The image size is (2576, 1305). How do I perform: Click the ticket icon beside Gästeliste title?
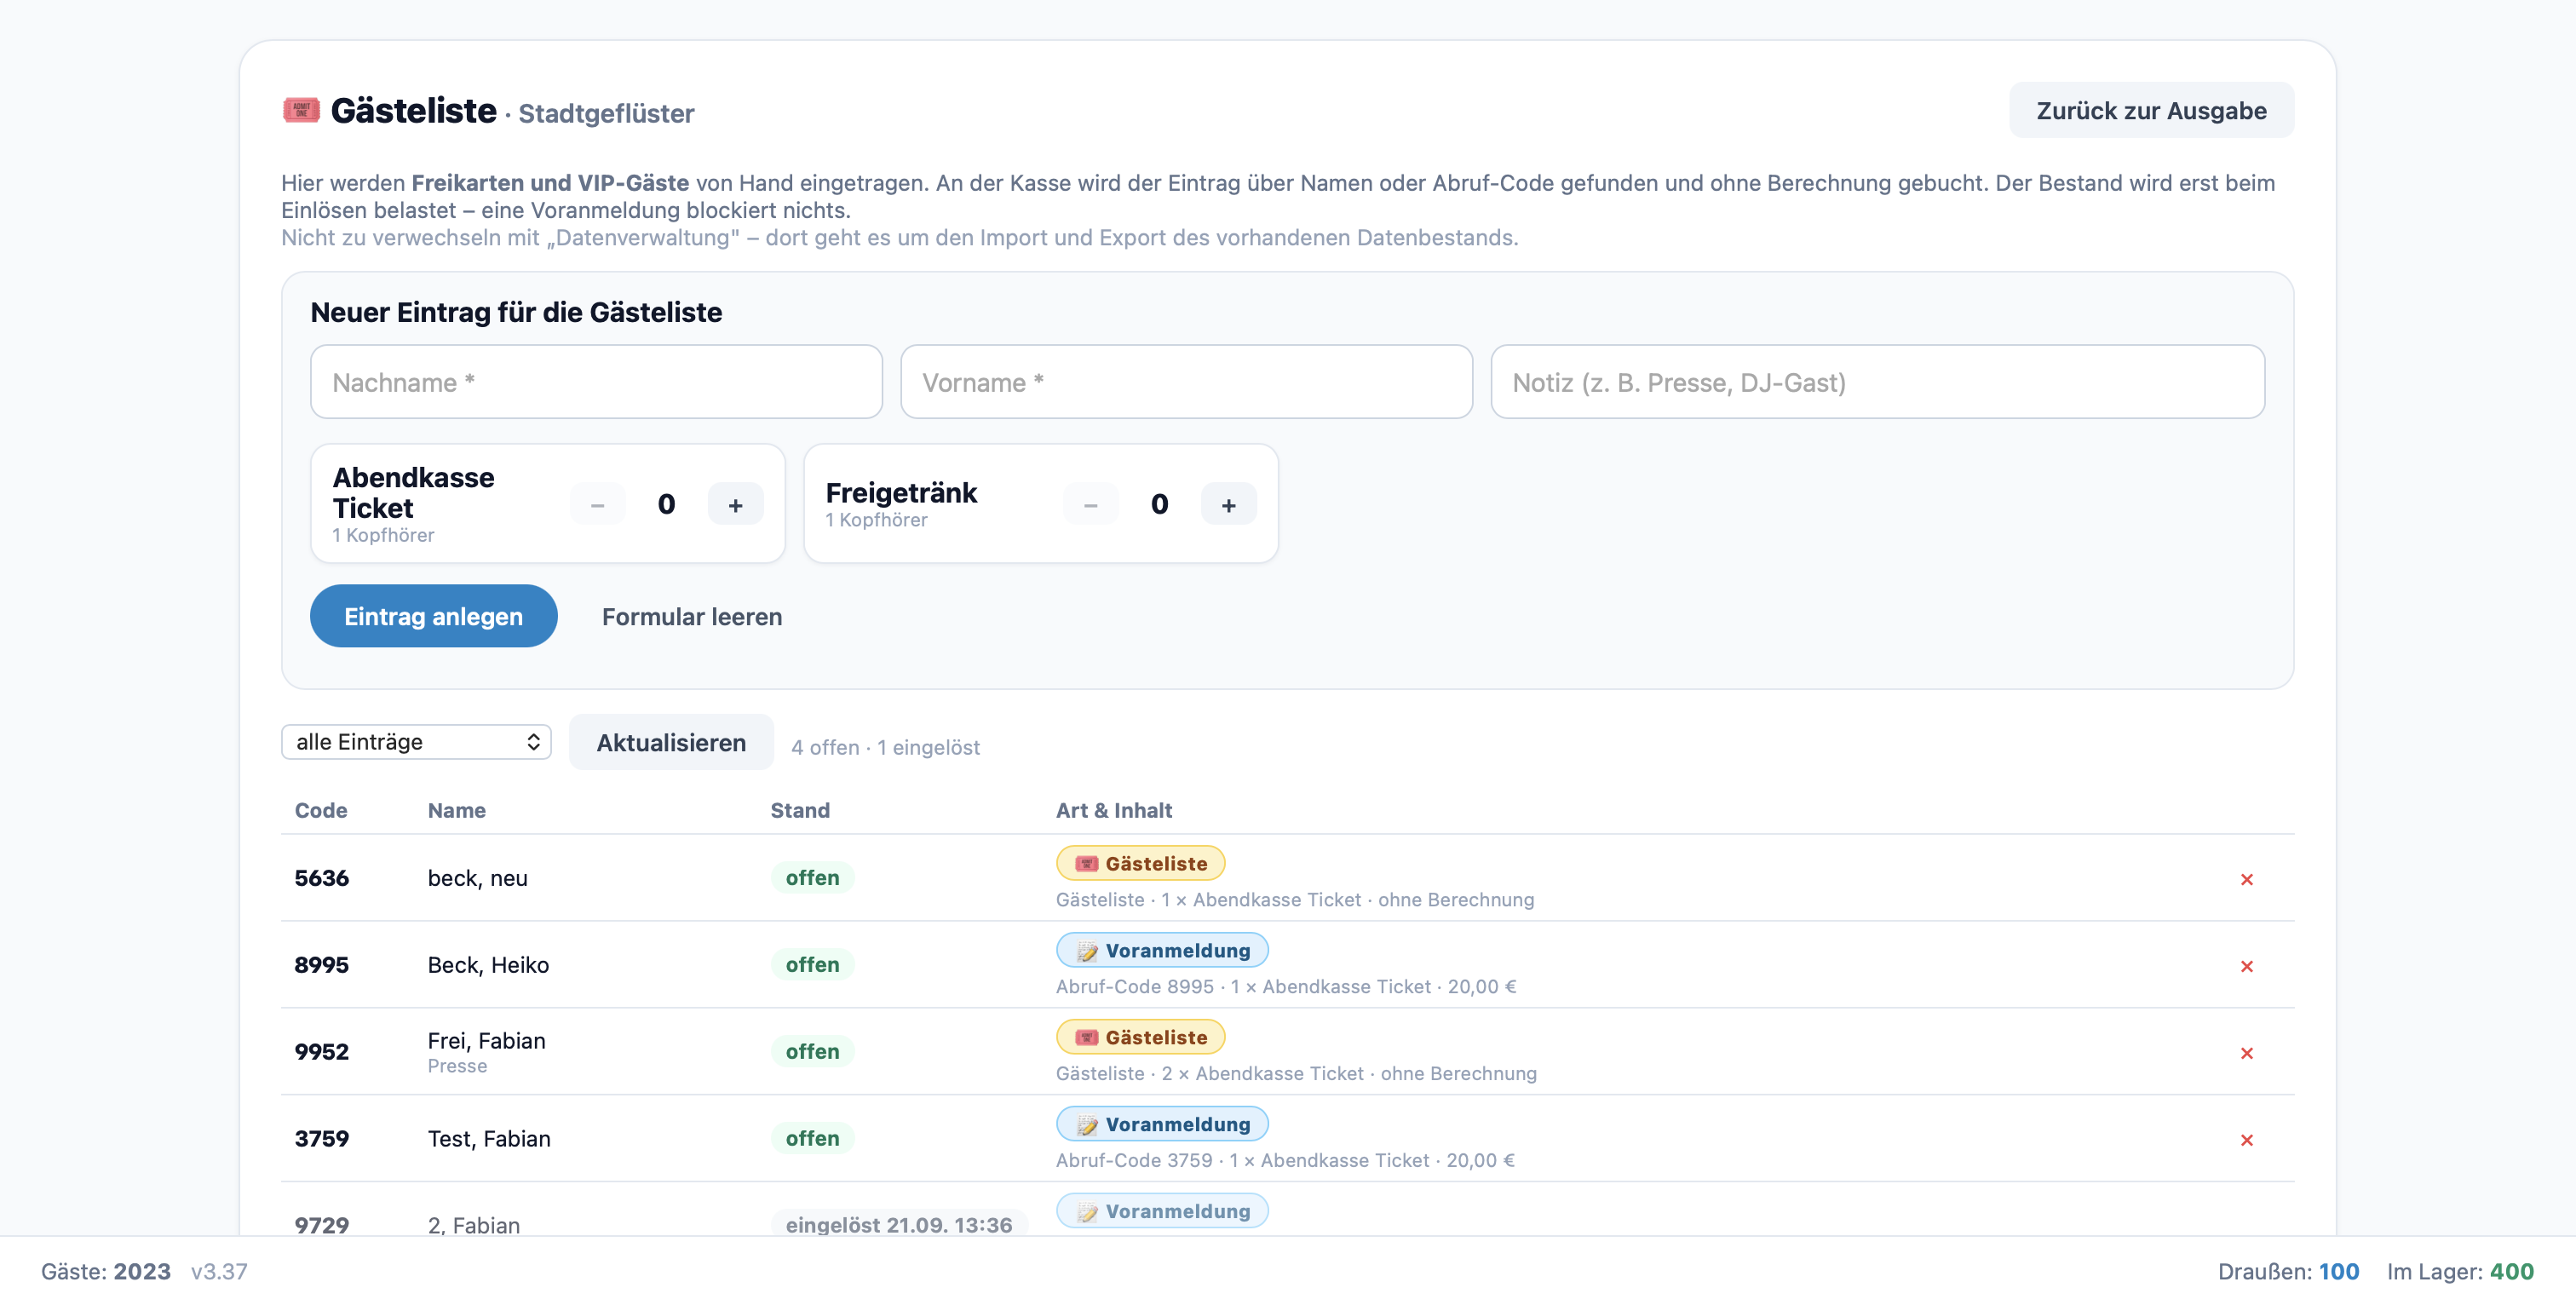(x=301, y=110)
